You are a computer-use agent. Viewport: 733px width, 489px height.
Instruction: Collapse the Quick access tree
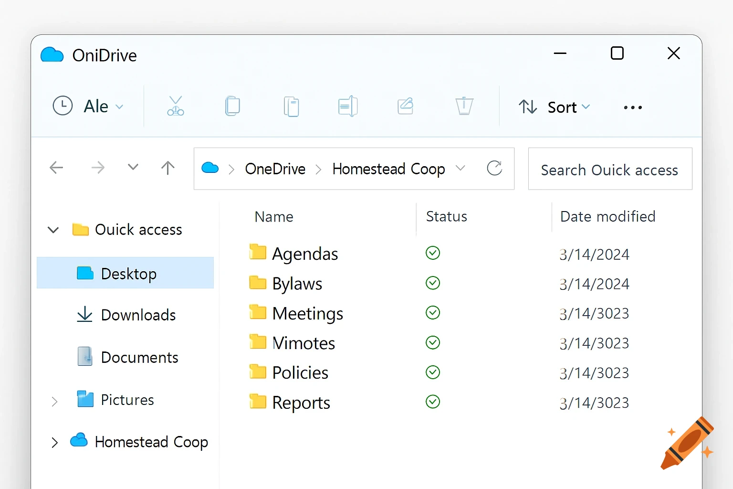53,230
